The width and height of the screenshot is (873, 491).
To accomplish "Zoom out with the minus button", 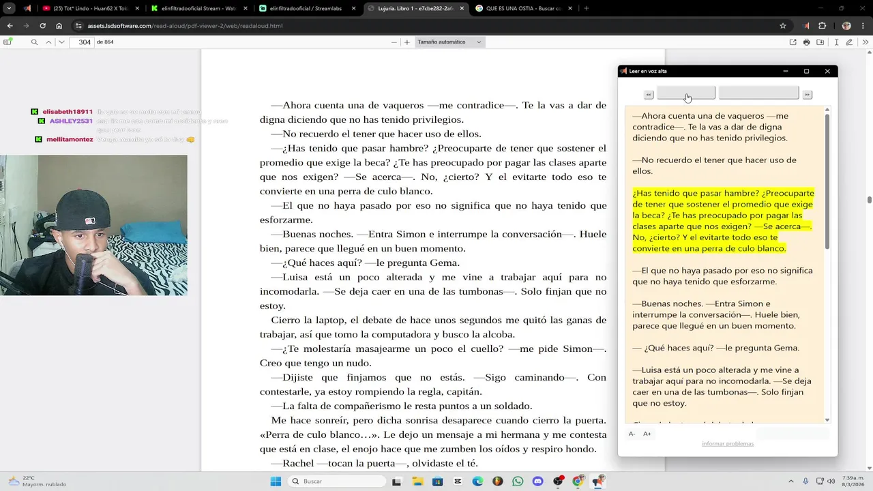I will pos(394,42).
